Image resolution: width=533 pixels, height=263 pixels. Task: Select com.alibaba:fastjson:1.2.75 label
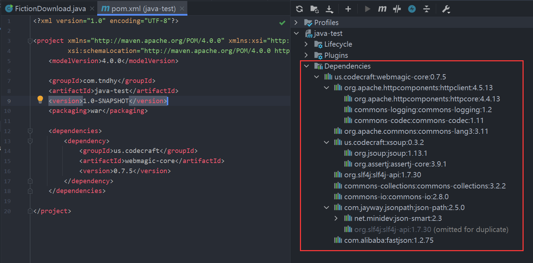point(389,240)
